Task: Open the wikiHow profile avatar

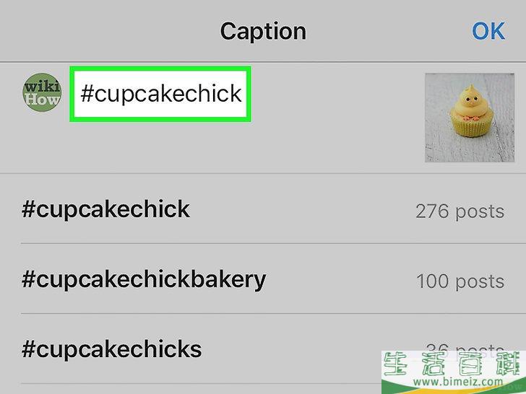Action: pyautogui.click(x=42, y=92)
